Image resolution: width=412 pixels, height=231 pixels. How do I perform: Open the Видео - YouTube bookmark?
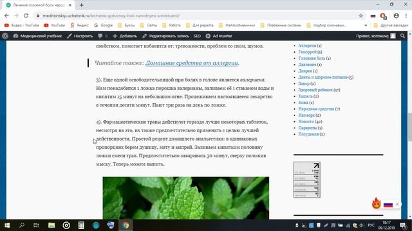[x=22, y=25]
